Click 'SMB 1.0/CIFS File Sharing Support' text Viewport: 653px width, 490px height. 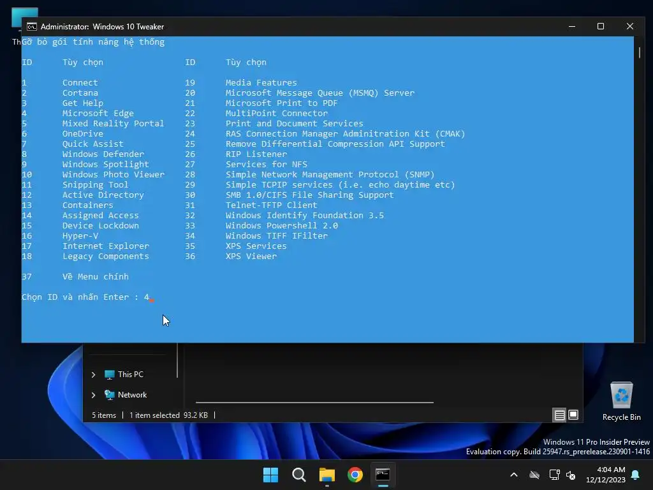(309, 195)
